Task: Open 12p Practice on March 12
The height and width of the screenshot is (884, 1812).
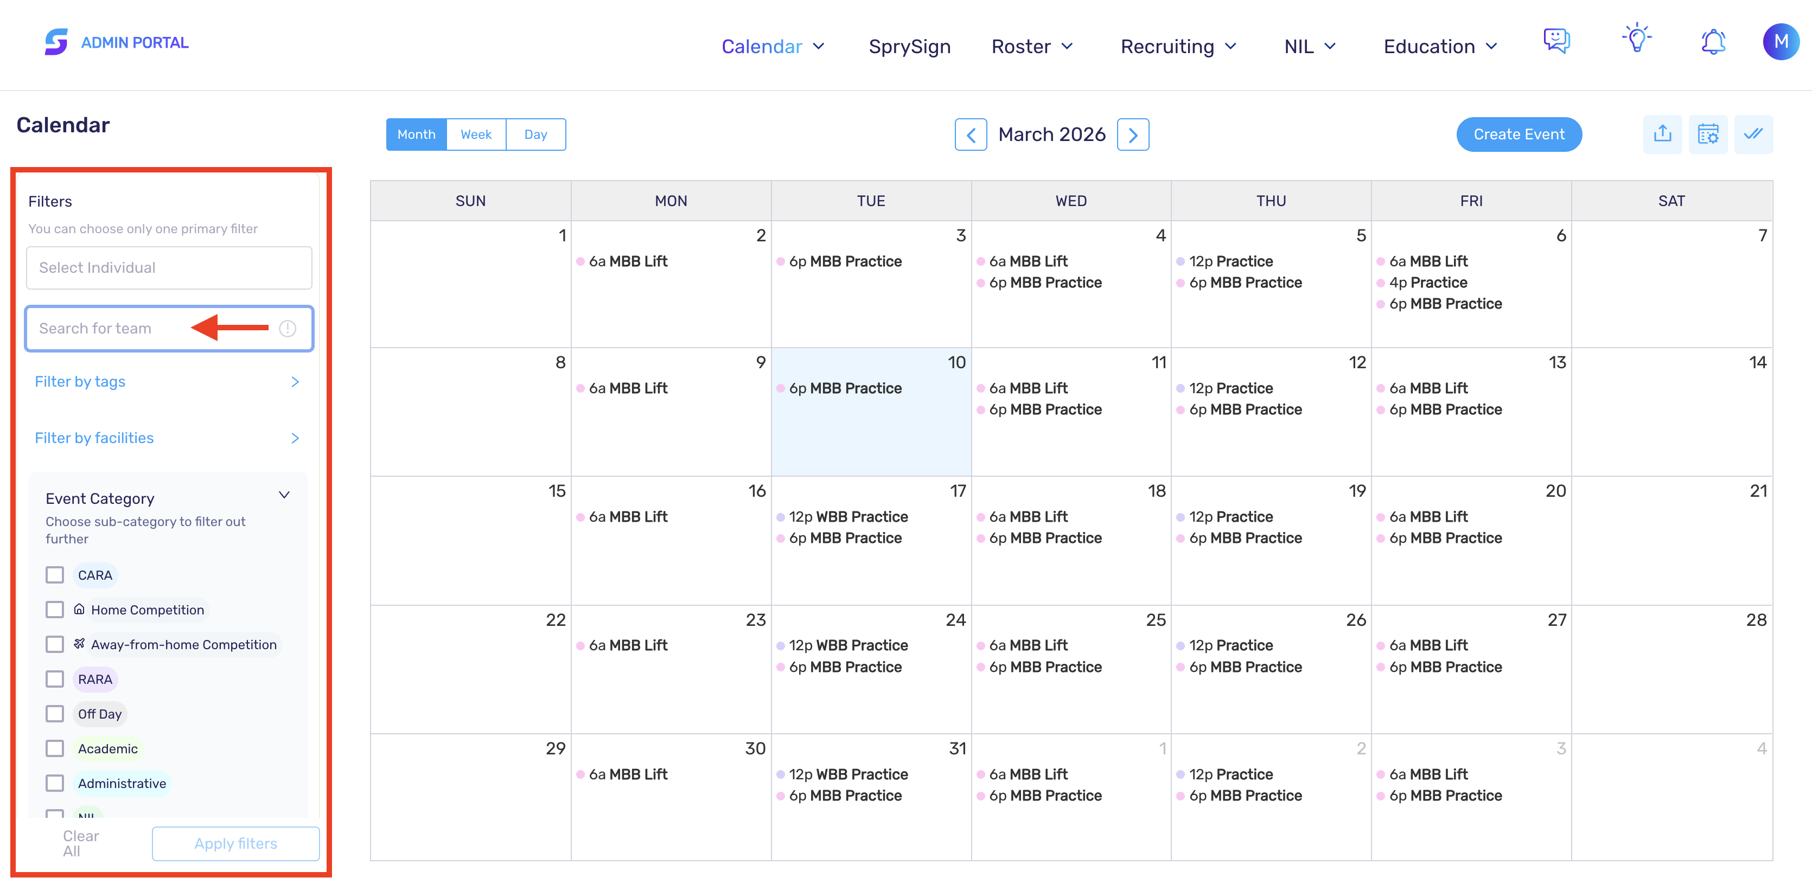Action: pos(1224,388)
